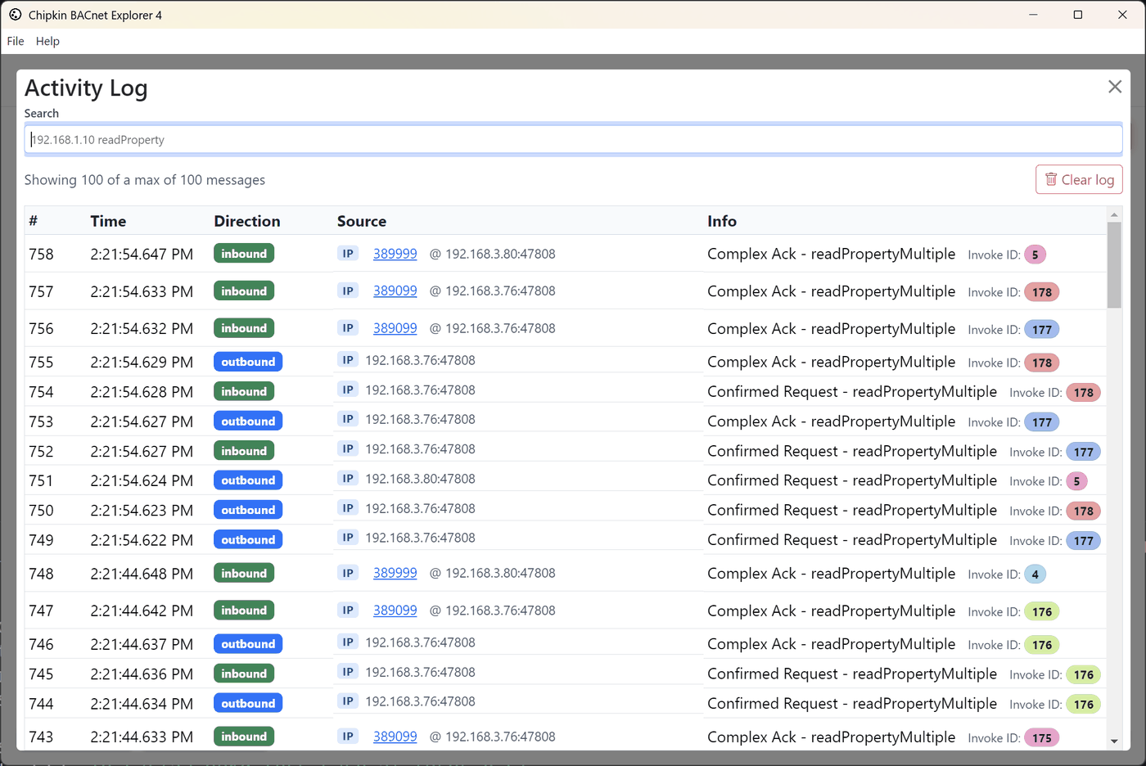
Task: Click Invoke ID badge 177 in row 756
Action: click(x=1042, y=330)
